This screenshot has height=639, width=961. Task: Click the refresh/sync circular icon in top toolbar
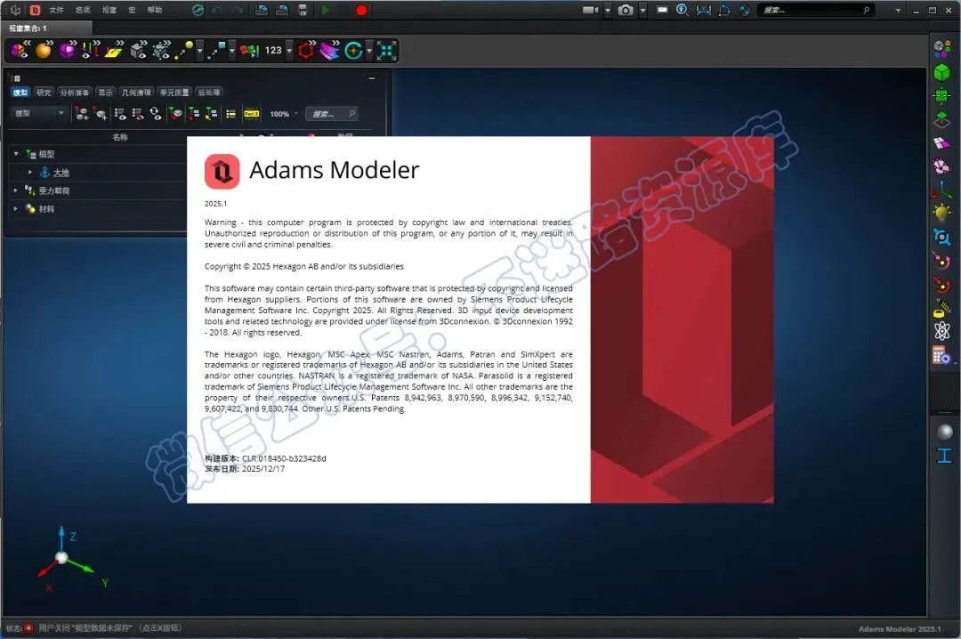198,10
